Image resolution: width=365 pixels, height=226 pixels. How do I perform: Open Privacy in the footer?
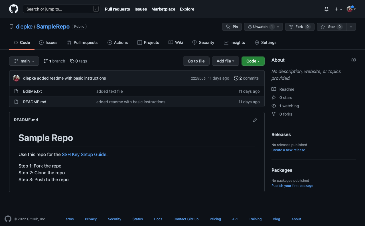point(91,219)
